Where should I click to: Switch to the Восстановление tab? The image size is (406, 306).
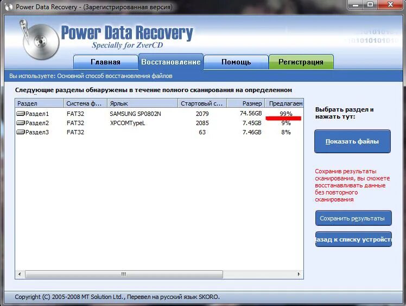pos(171,62)
